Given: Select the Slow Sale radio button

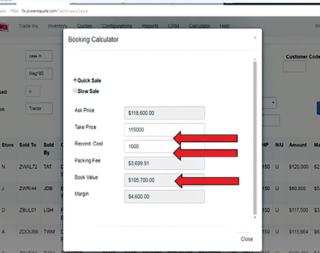Looking at the screenshot, I should pyautogui.click(x=75, y=91).
